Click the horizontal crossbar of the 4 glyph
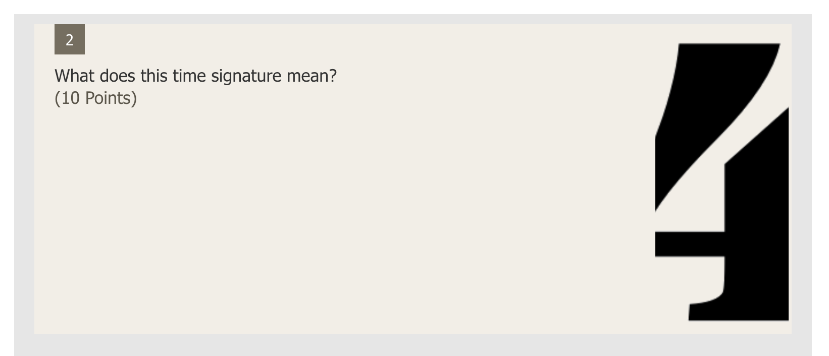829x356 pixels. point(690,244)
